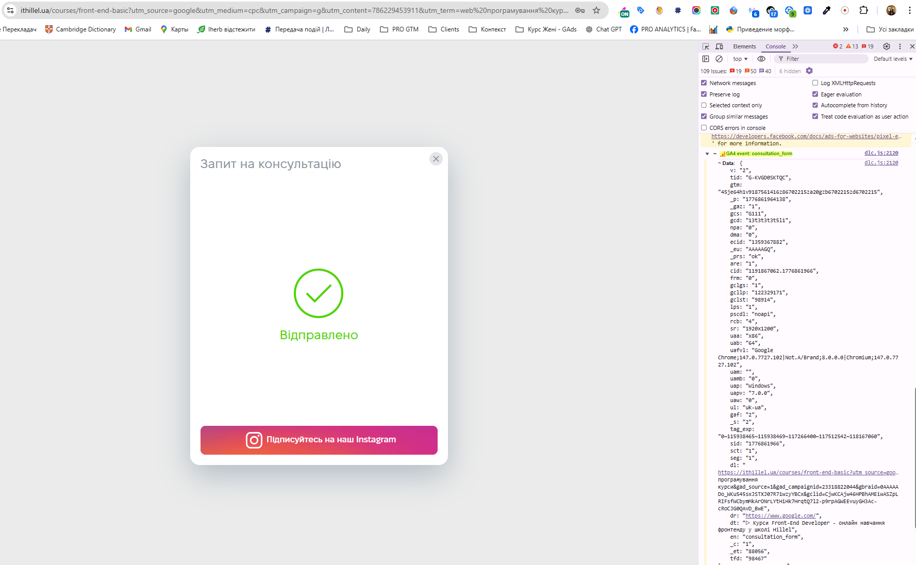Click the browser address bar URL
Screen dimensions: 916x565
294,10
